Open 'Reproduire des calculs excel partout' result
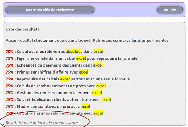 [x=73, y=79]
